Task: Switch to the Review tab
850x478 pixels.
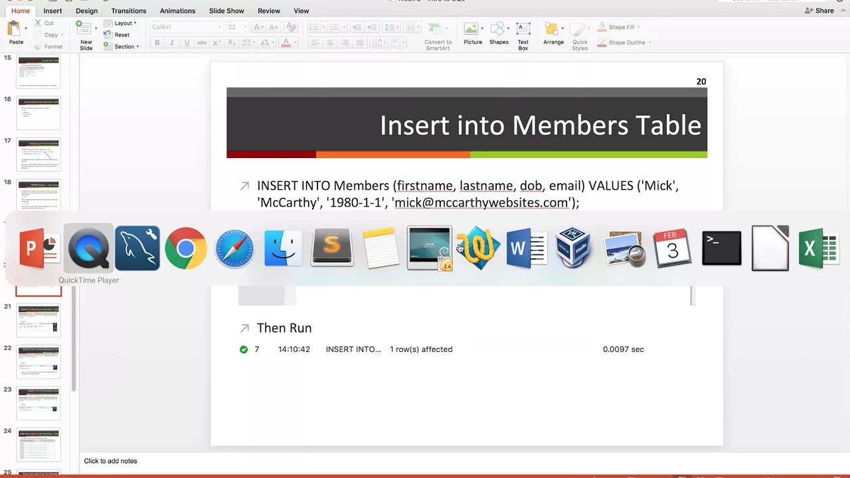Action: point(268,11)
